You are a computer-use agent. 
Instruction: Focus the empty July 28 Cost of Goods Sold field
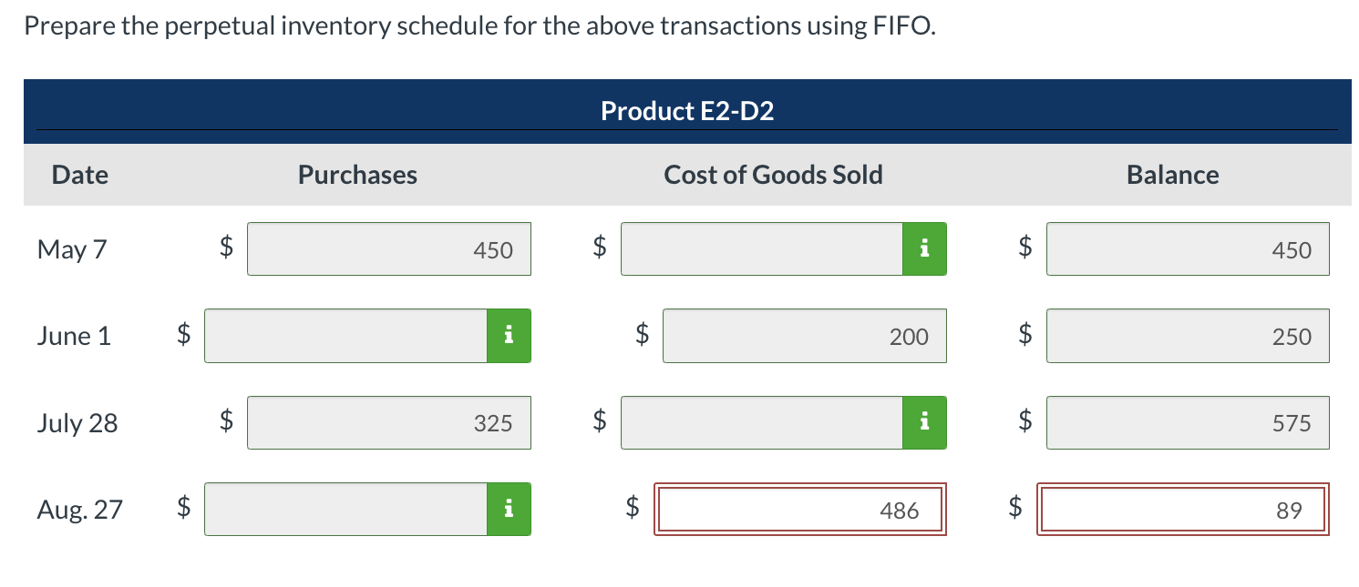pyautogui.click(x=762, y=423)
